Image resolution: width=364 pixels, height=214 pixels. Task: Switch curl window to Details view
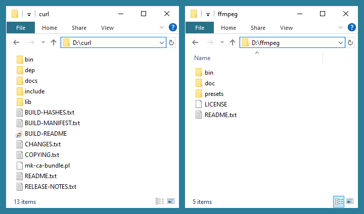[x=160, y=201]
